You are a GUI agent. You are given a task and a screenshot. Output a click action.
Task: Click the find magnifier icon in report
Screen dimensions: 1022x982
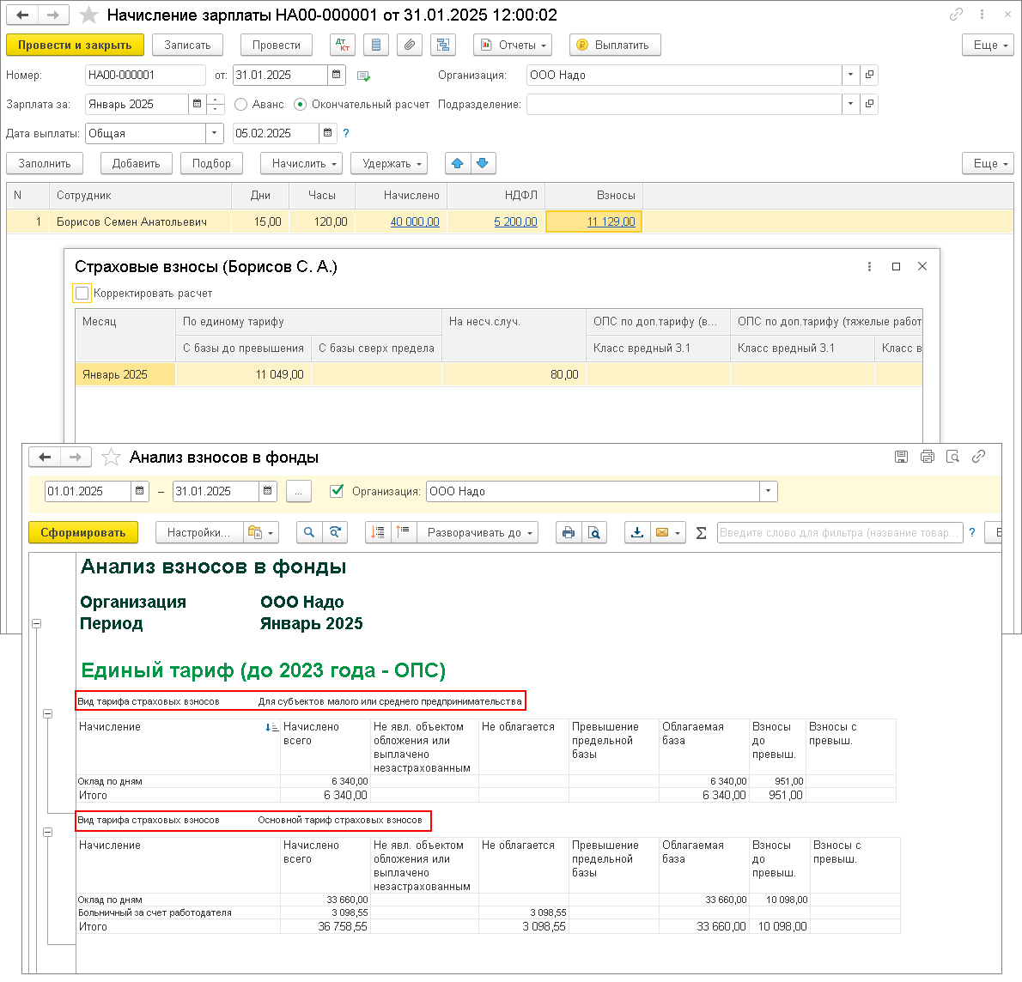(309, 533)
